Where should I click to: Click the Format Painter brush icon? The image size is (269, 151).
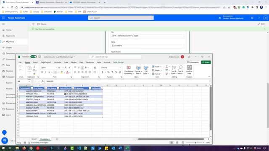(x=34, y=74)
